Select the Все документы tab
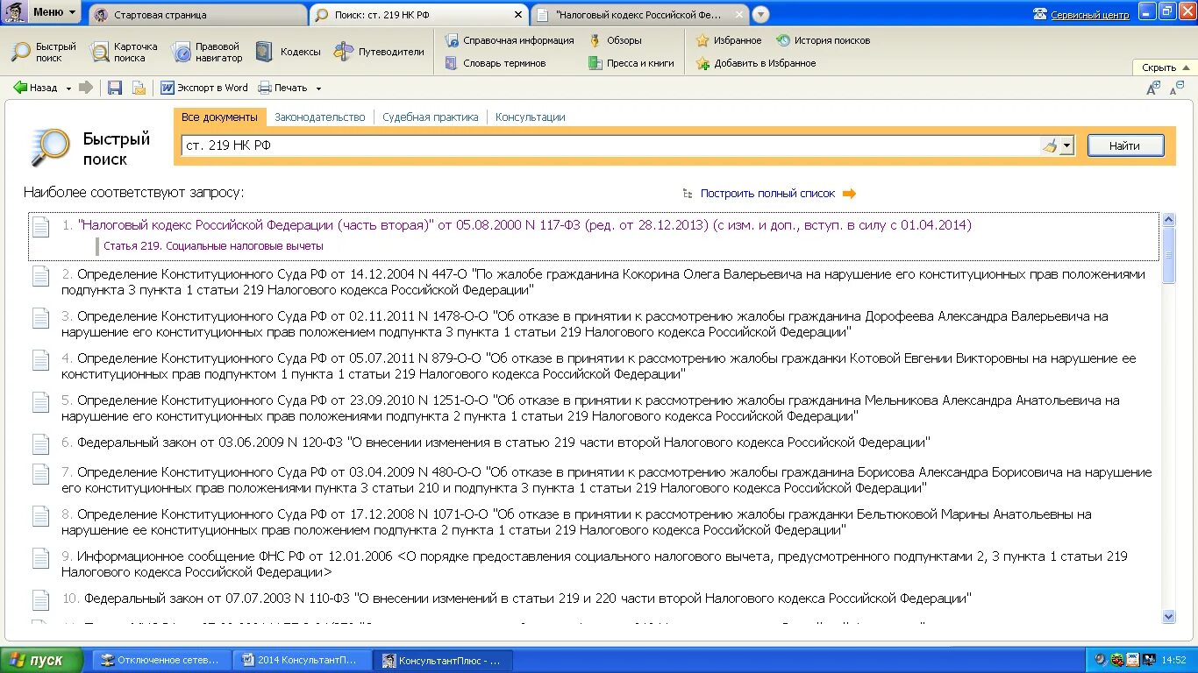This screenshot has width=1198, height=673. coord(219,117)
